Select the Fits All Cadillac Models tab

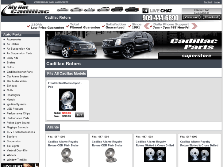pyautogui.click(x=66, y=74)
